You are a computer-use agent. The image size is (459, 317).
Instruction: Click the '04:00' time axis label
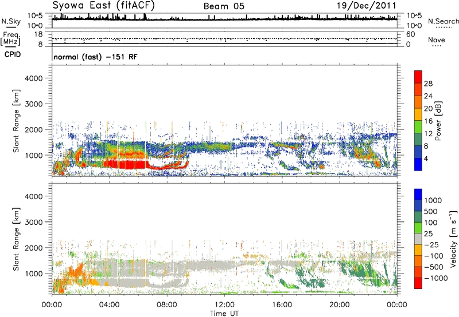click(110, 305)
